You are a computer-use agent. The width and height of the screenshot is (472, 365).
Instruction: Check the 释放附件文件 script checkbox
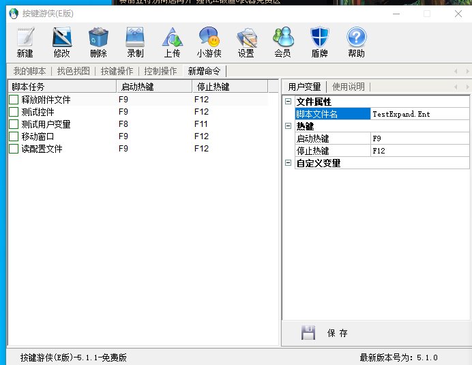(x=14, y=100)
